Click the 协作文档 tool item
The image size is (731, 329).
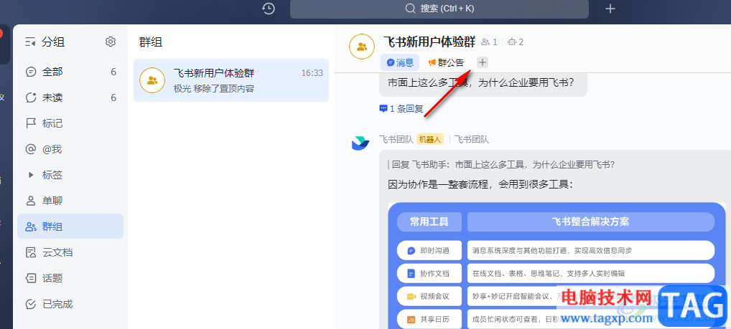click(x=429, y=274)
